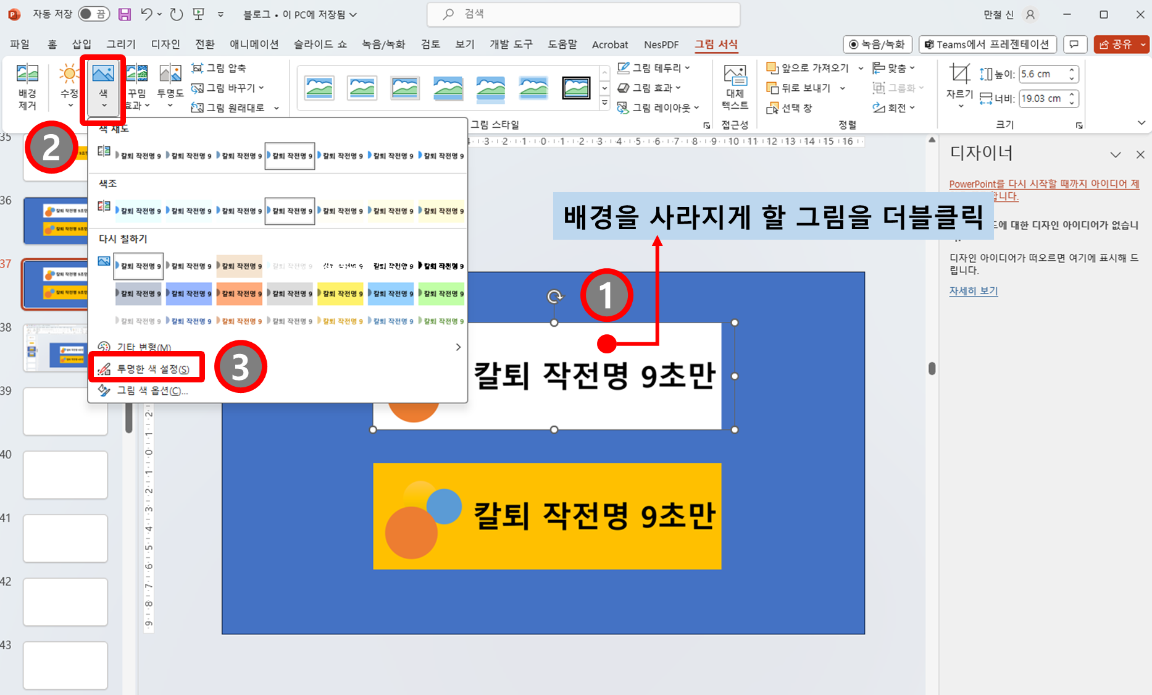The width and height of the screenshot is (1152, 695).
Task: Select the orange recolor swatch in the dark-variation row
Action: coord(239,293)
